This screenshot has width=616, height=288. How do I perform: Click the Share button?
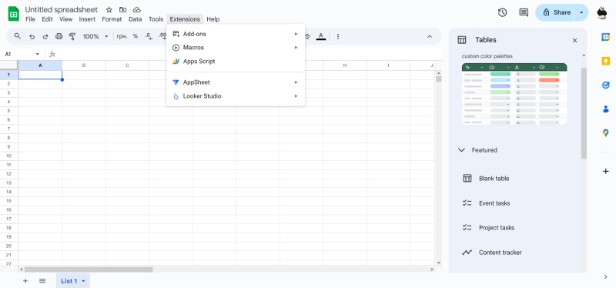pos(554,12)
